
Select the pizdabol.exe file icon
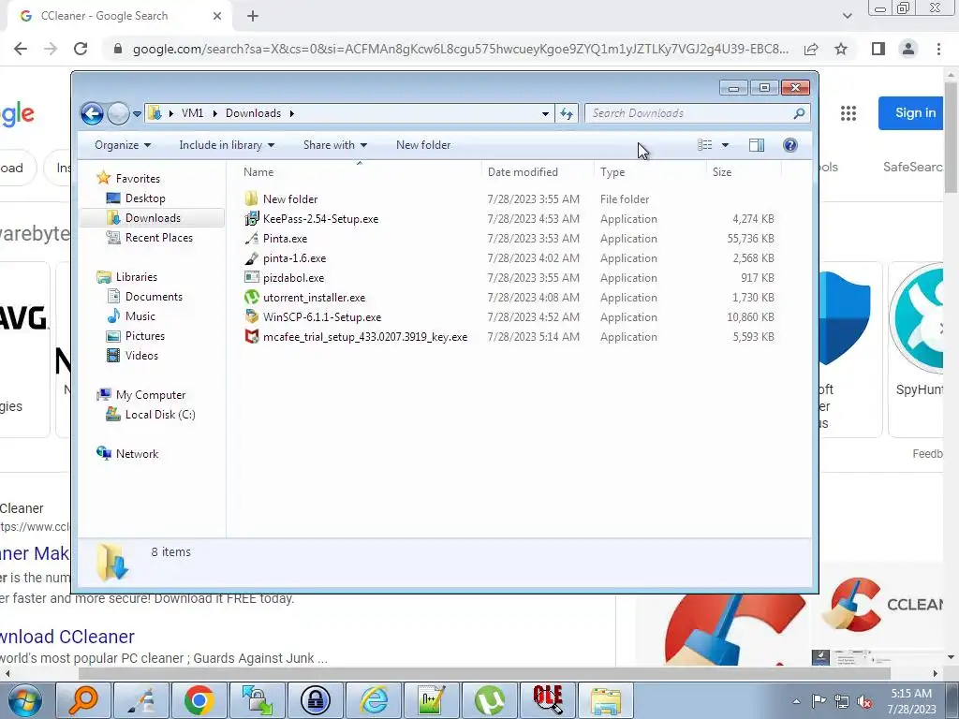tap(251, 277)
